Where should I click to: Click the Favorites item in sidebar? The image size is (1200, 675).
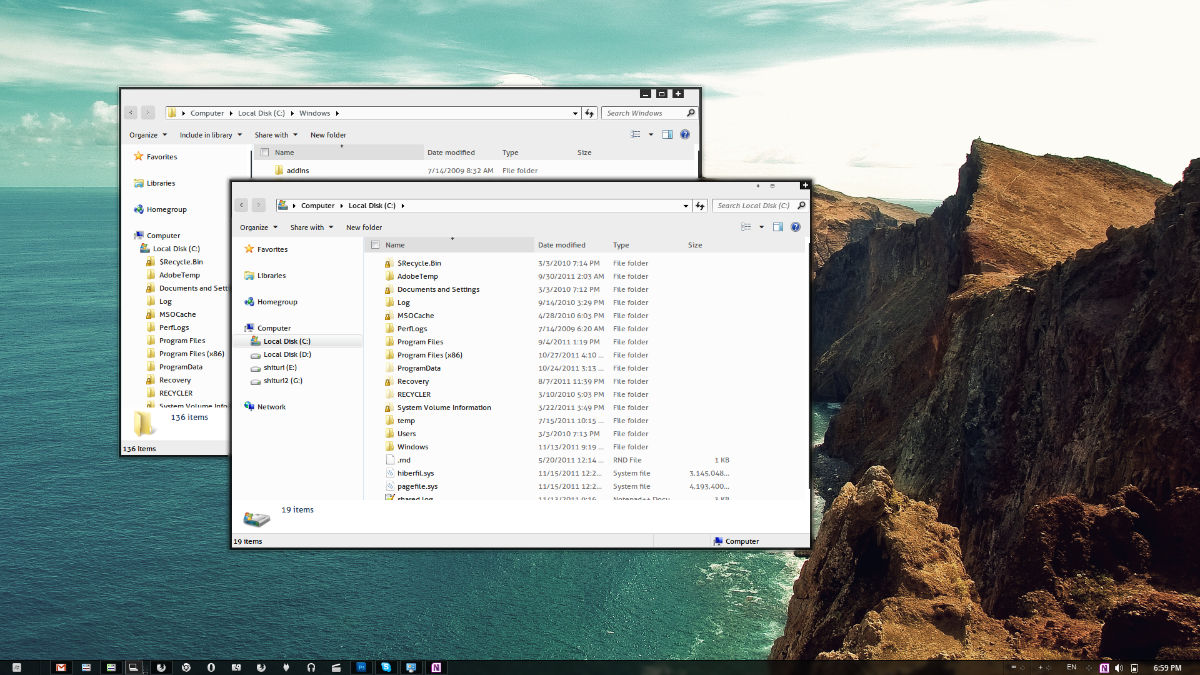coord(271,249)
